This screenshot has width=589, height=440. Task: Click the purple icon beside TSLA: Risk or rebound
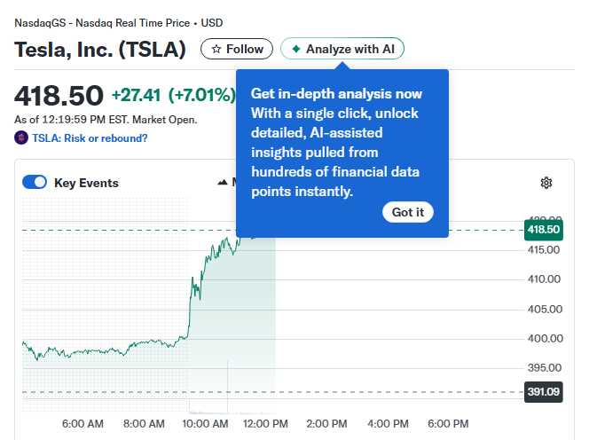pos(21,137)
